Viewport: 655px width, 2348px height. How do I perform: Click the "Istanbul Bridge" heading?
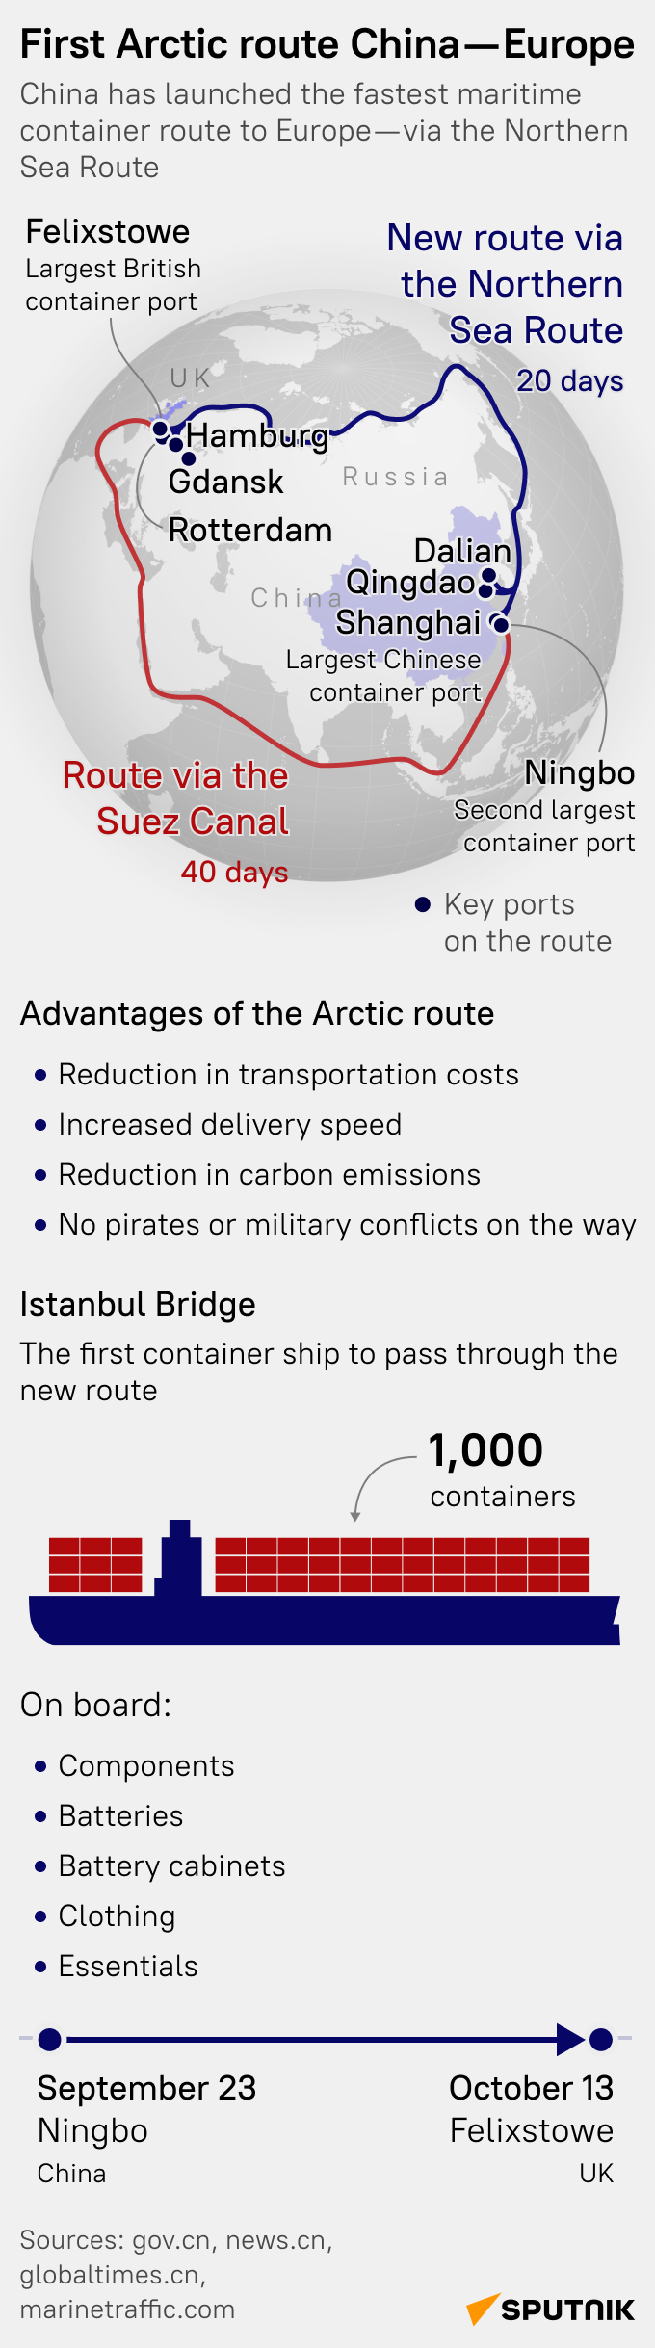[138, 1304]
